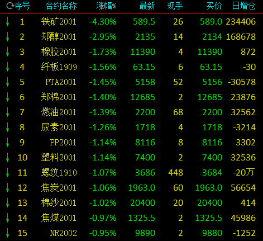
Task: Select the 棉纱2001 contract name
Action: [59, 203]
